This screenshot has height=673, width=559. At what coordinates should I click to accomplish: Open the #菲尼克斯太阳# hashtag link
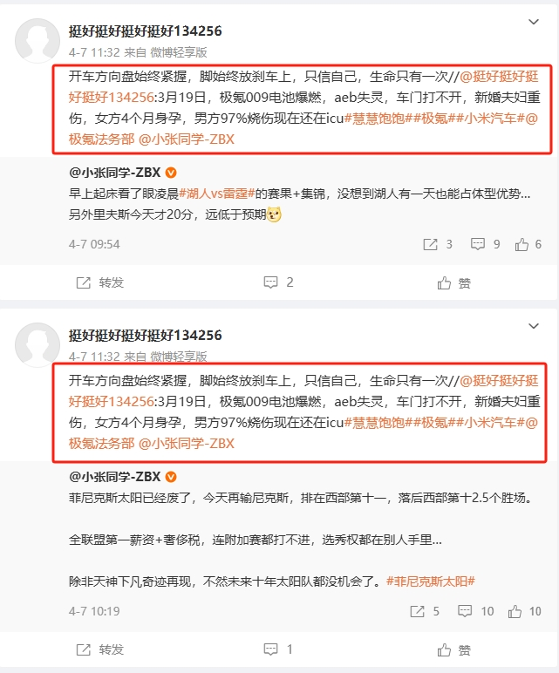coord(430,581)
